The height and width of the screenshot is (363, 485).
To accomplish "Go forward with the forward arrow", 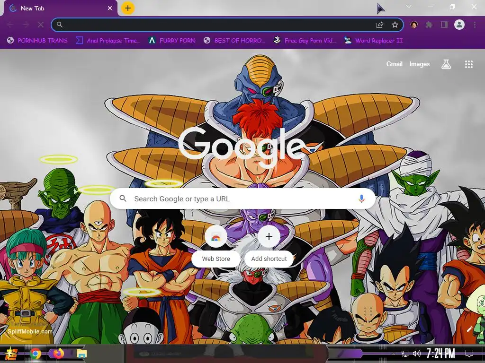I will tap(26, 25).
